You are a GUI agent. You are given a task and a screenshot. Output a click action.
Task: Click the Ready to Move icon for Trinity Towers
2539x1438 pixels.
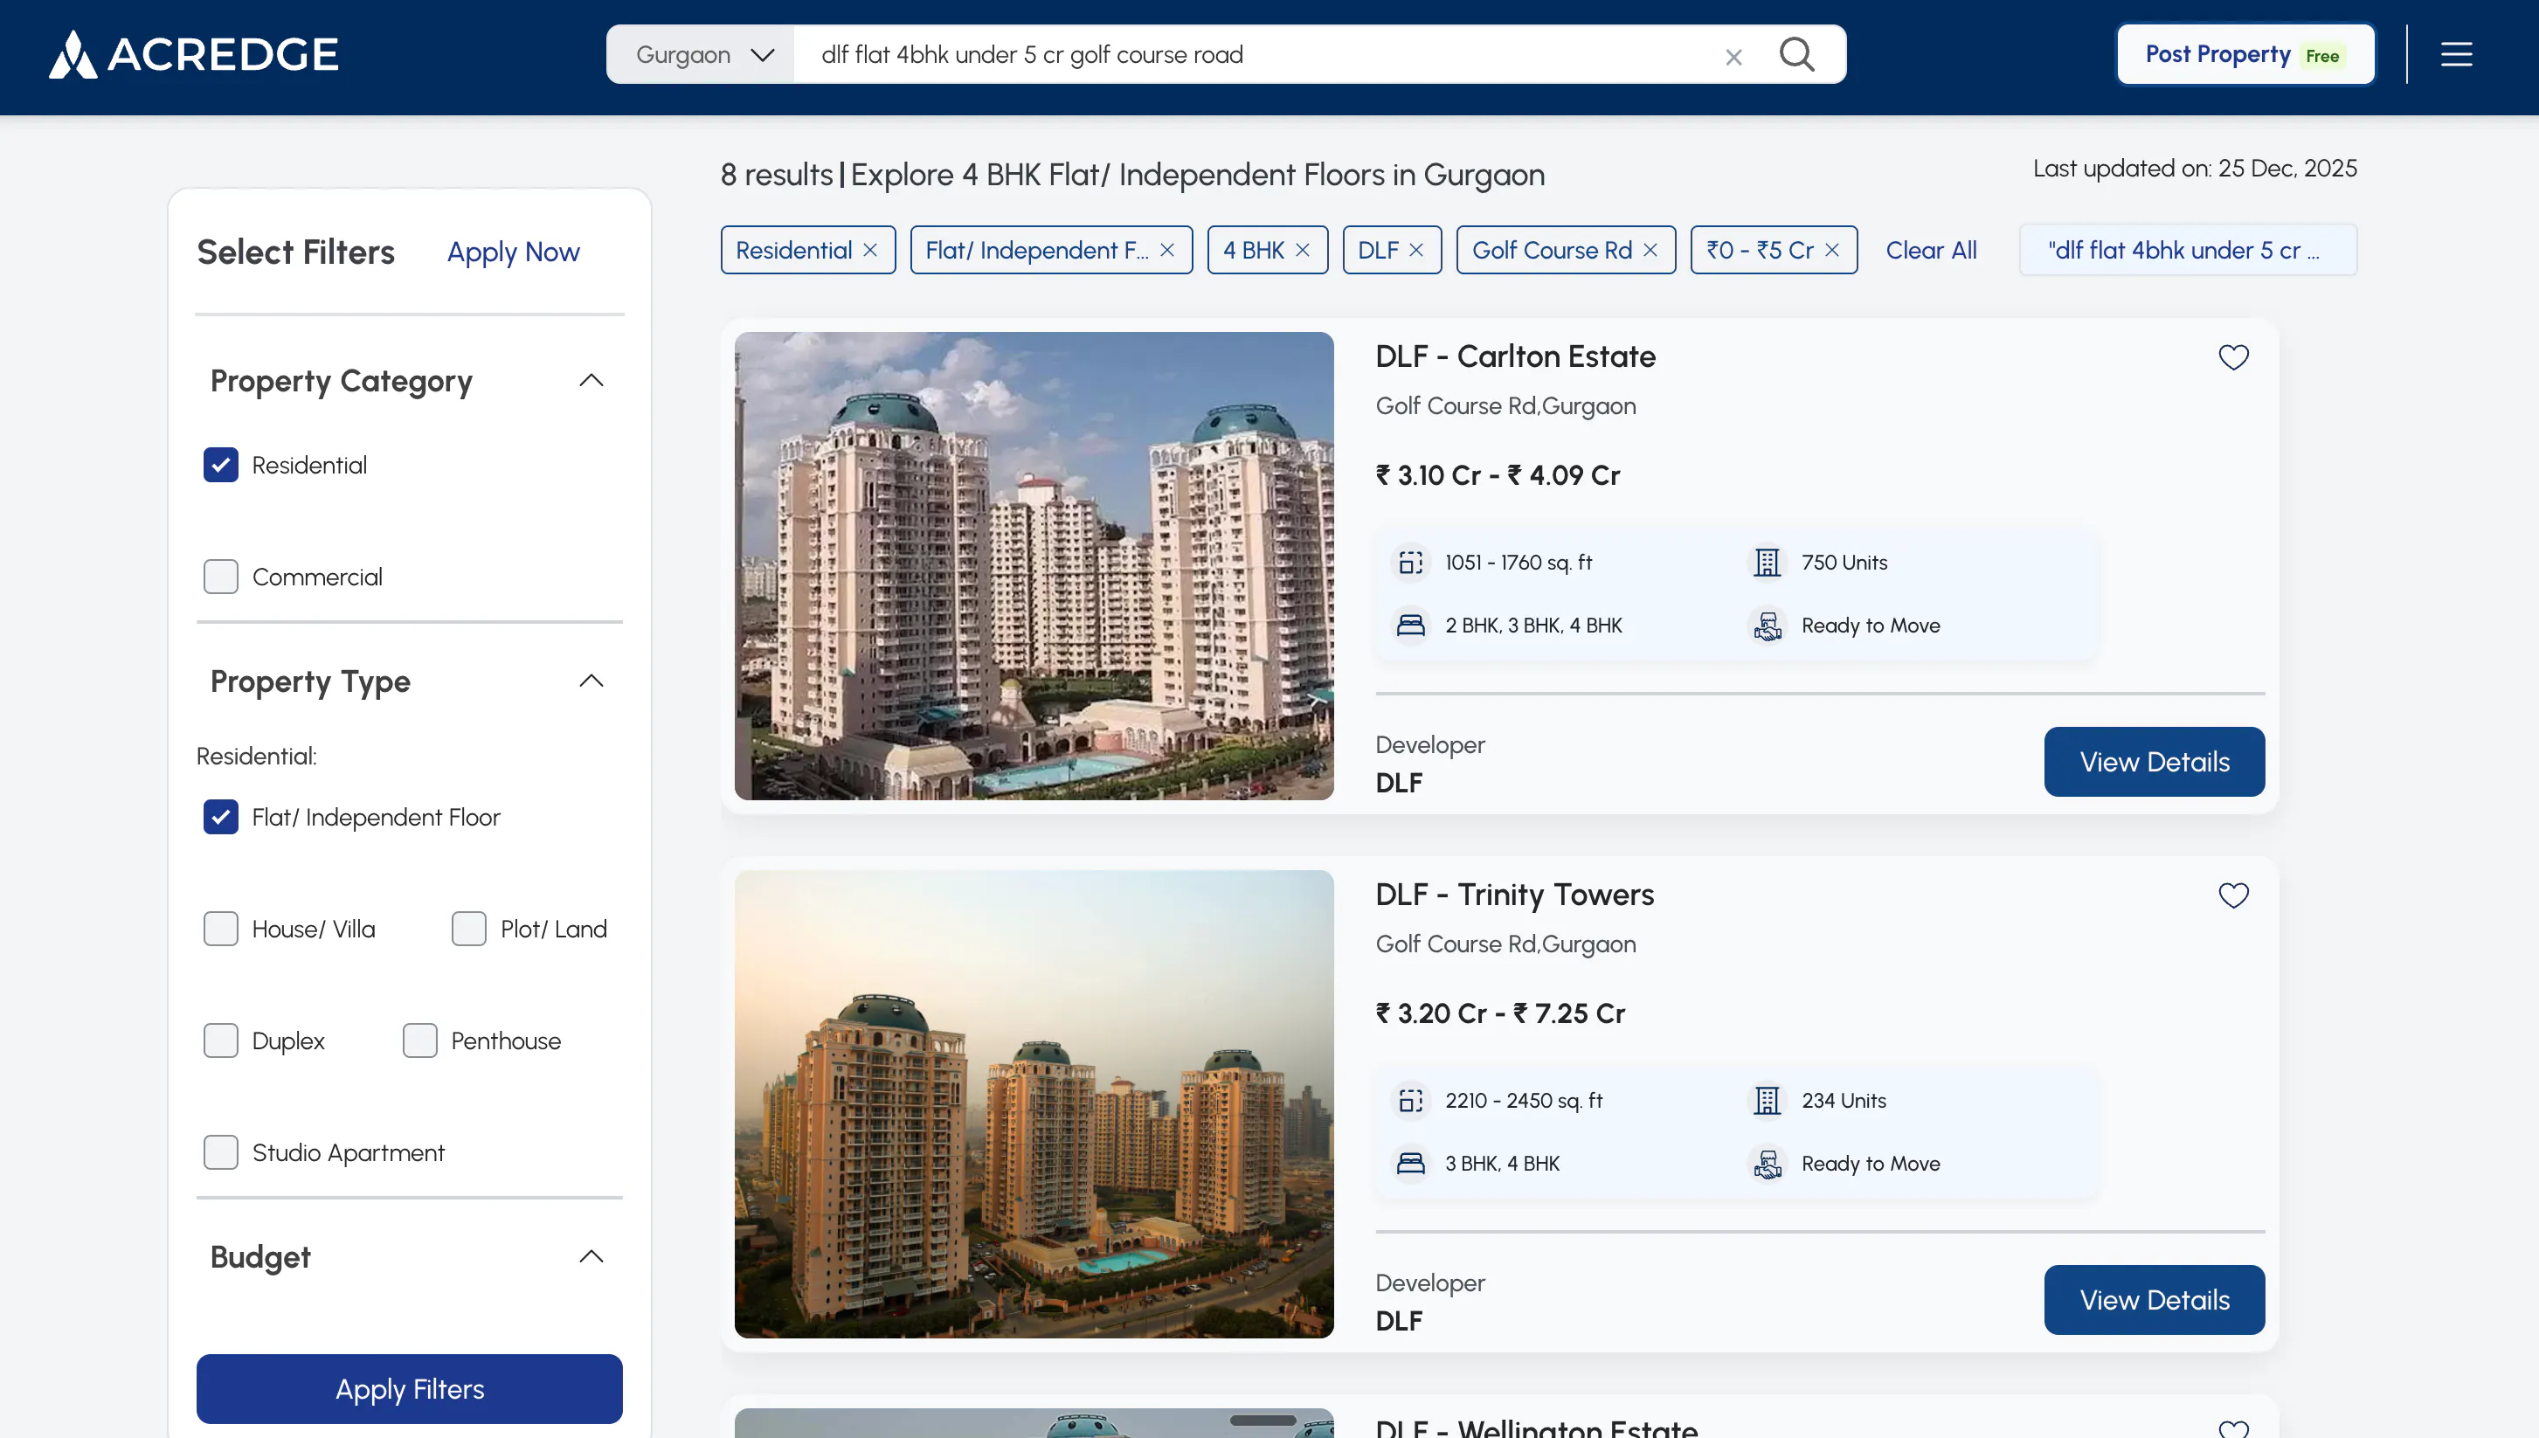tap(1767, 1164)
